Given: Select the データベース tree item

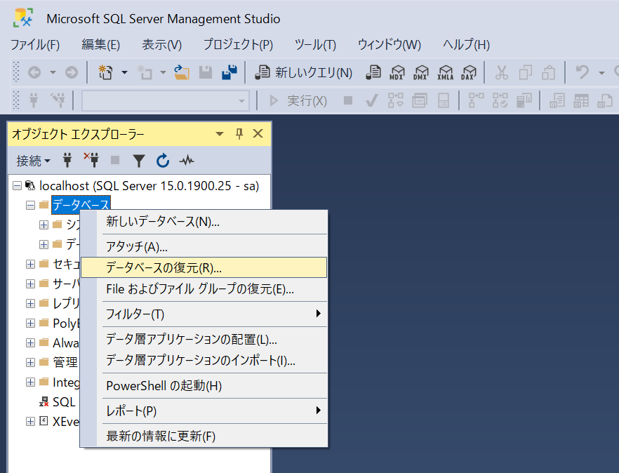Looking at the screenshot, I should (81, 205).
